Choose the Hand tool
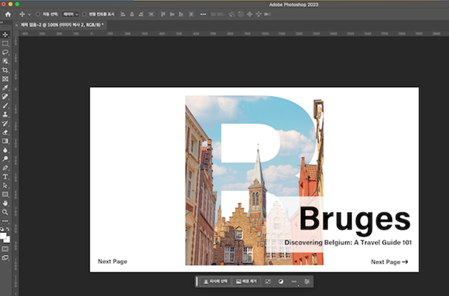The image size is (449, 296). (5, 203)
